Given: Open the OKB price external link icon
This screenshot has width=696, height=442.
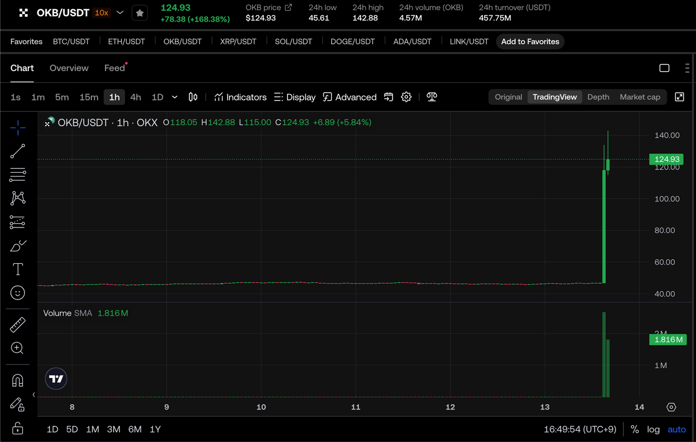Looking at the screenshot, I should [288, 8].
